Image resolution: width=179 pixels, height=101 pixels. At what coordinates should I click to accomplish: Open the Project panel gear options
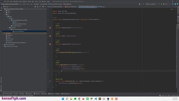(43, 7)
